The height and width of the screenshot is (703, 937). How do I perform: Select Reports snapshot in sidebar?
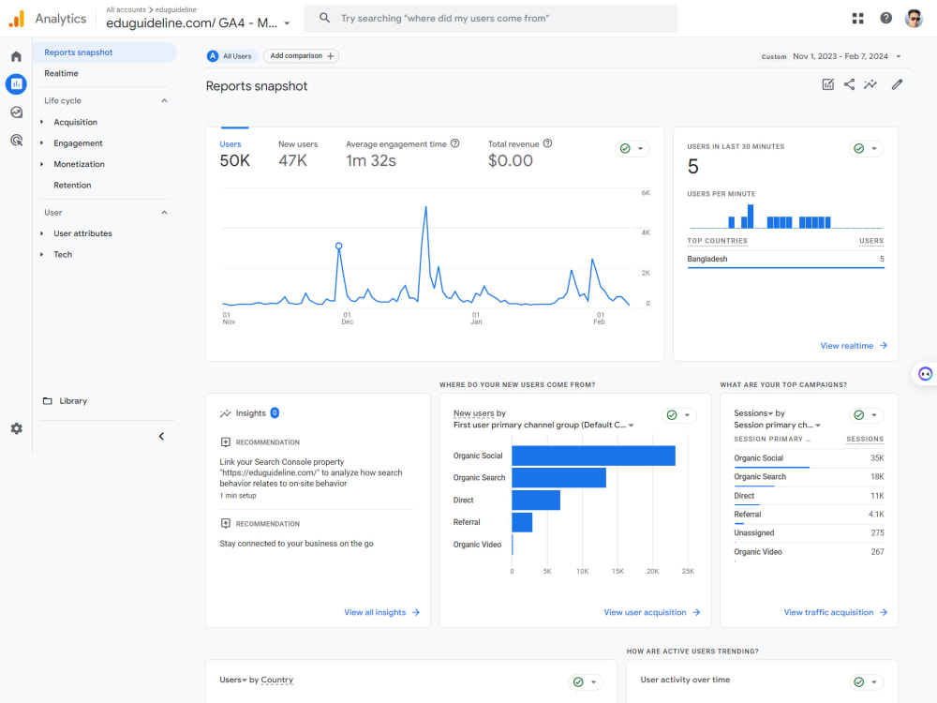coord(104,52)
